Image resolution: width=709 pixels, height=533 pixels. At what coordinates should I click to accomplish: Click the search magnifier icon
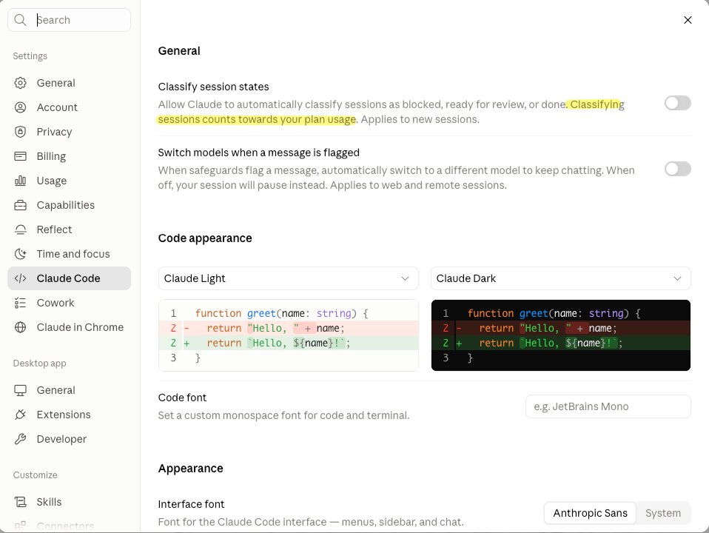tap(20, 20)
